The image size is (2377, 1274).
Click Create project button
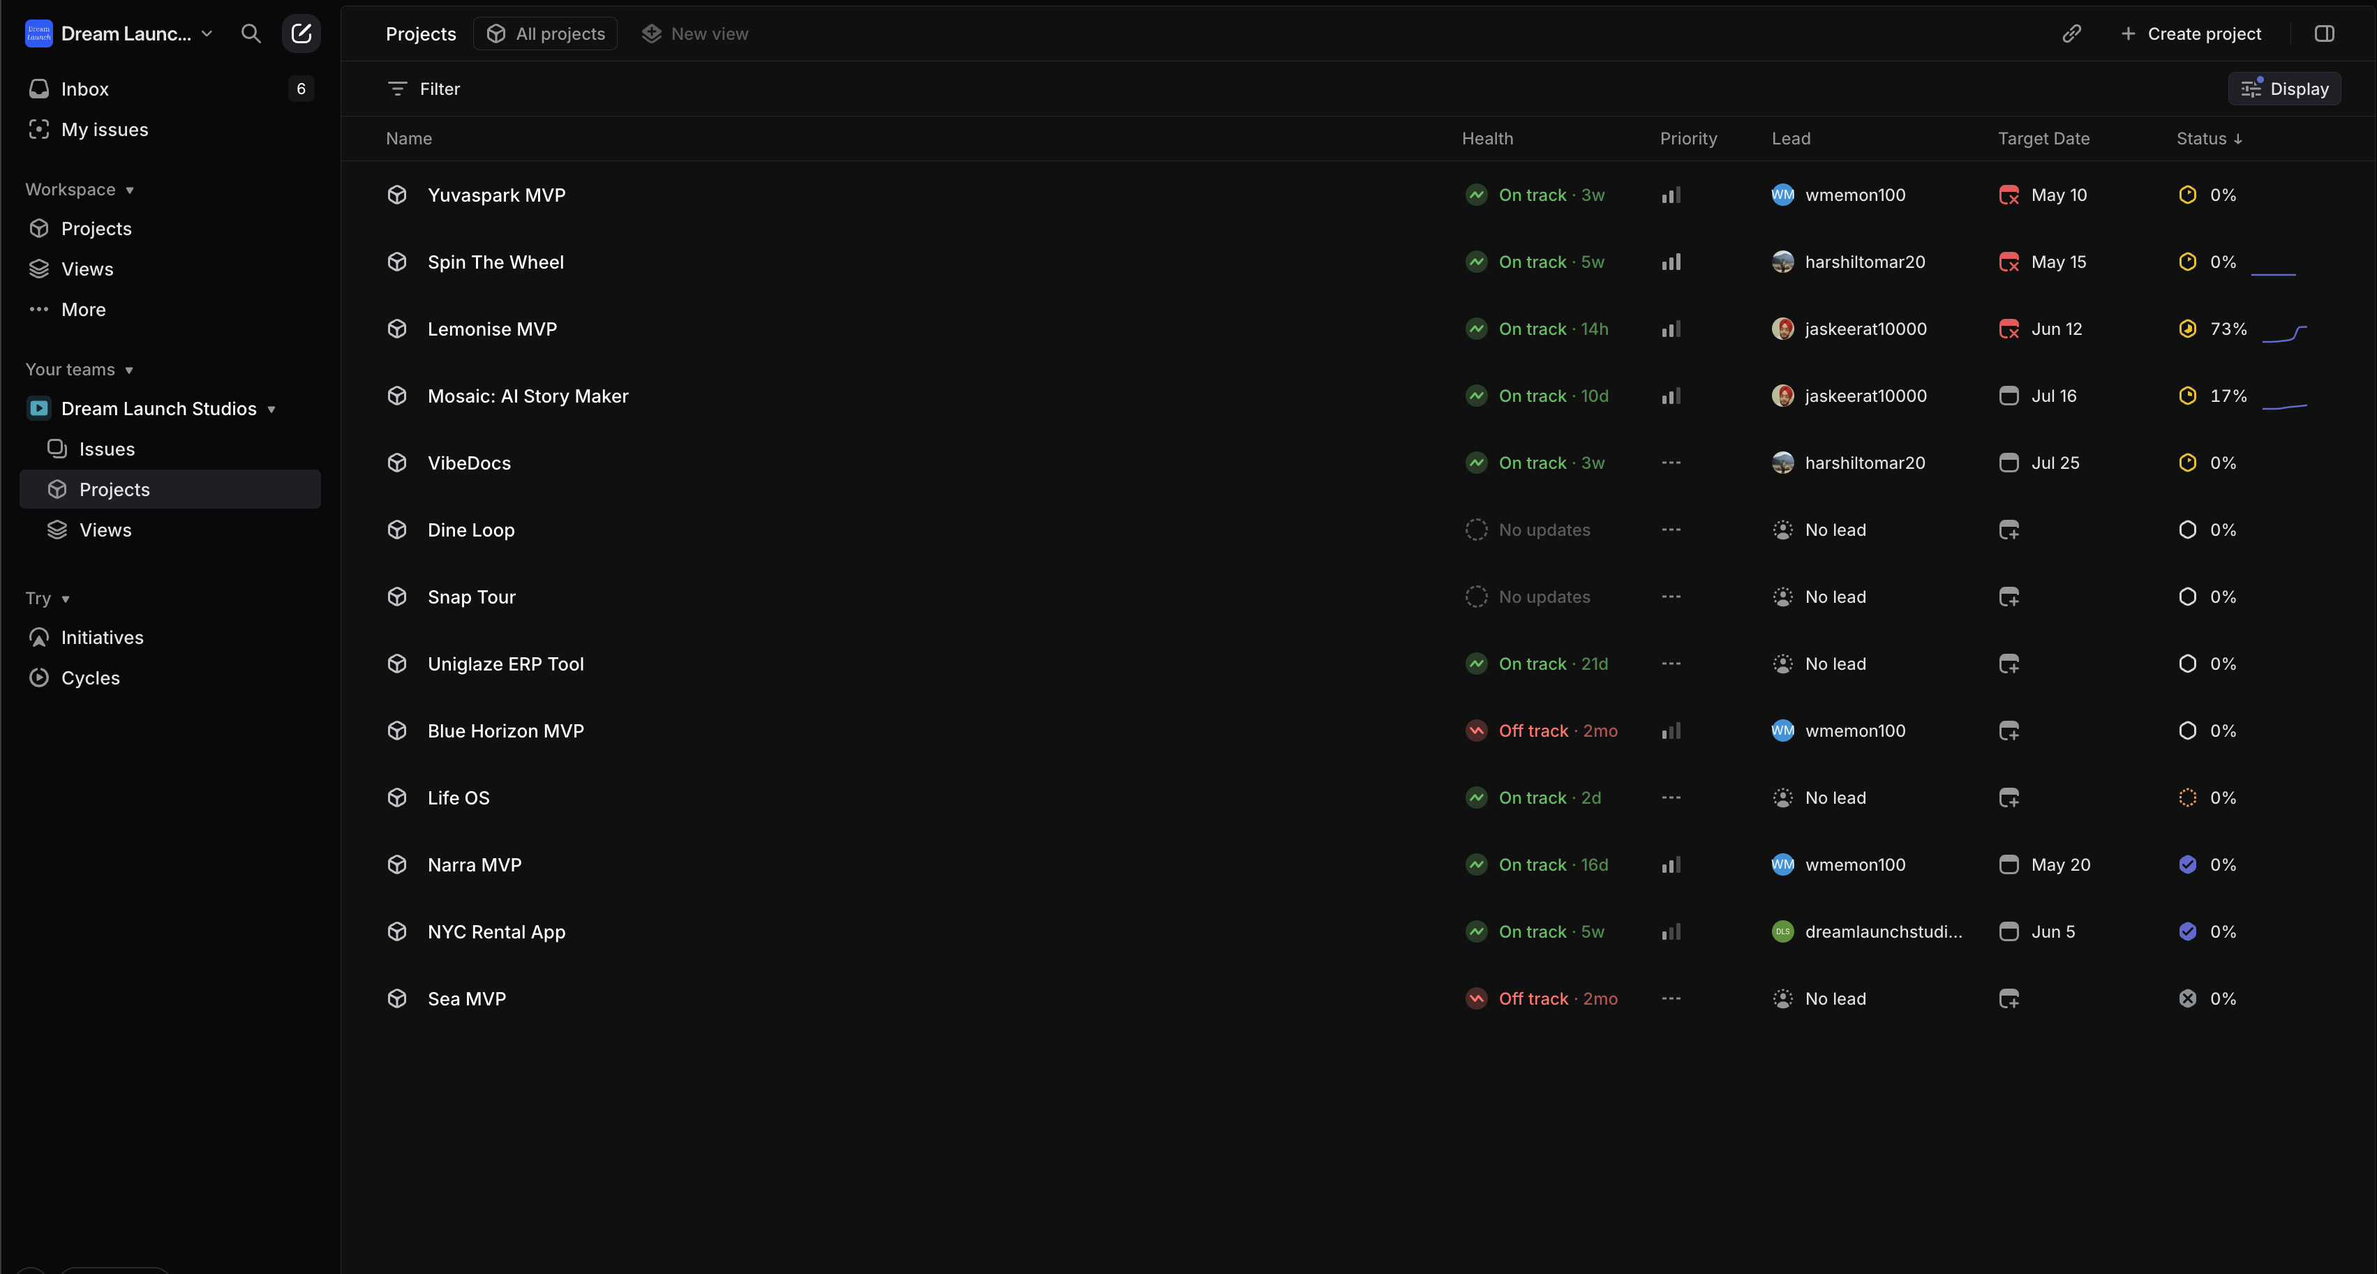2191,34
